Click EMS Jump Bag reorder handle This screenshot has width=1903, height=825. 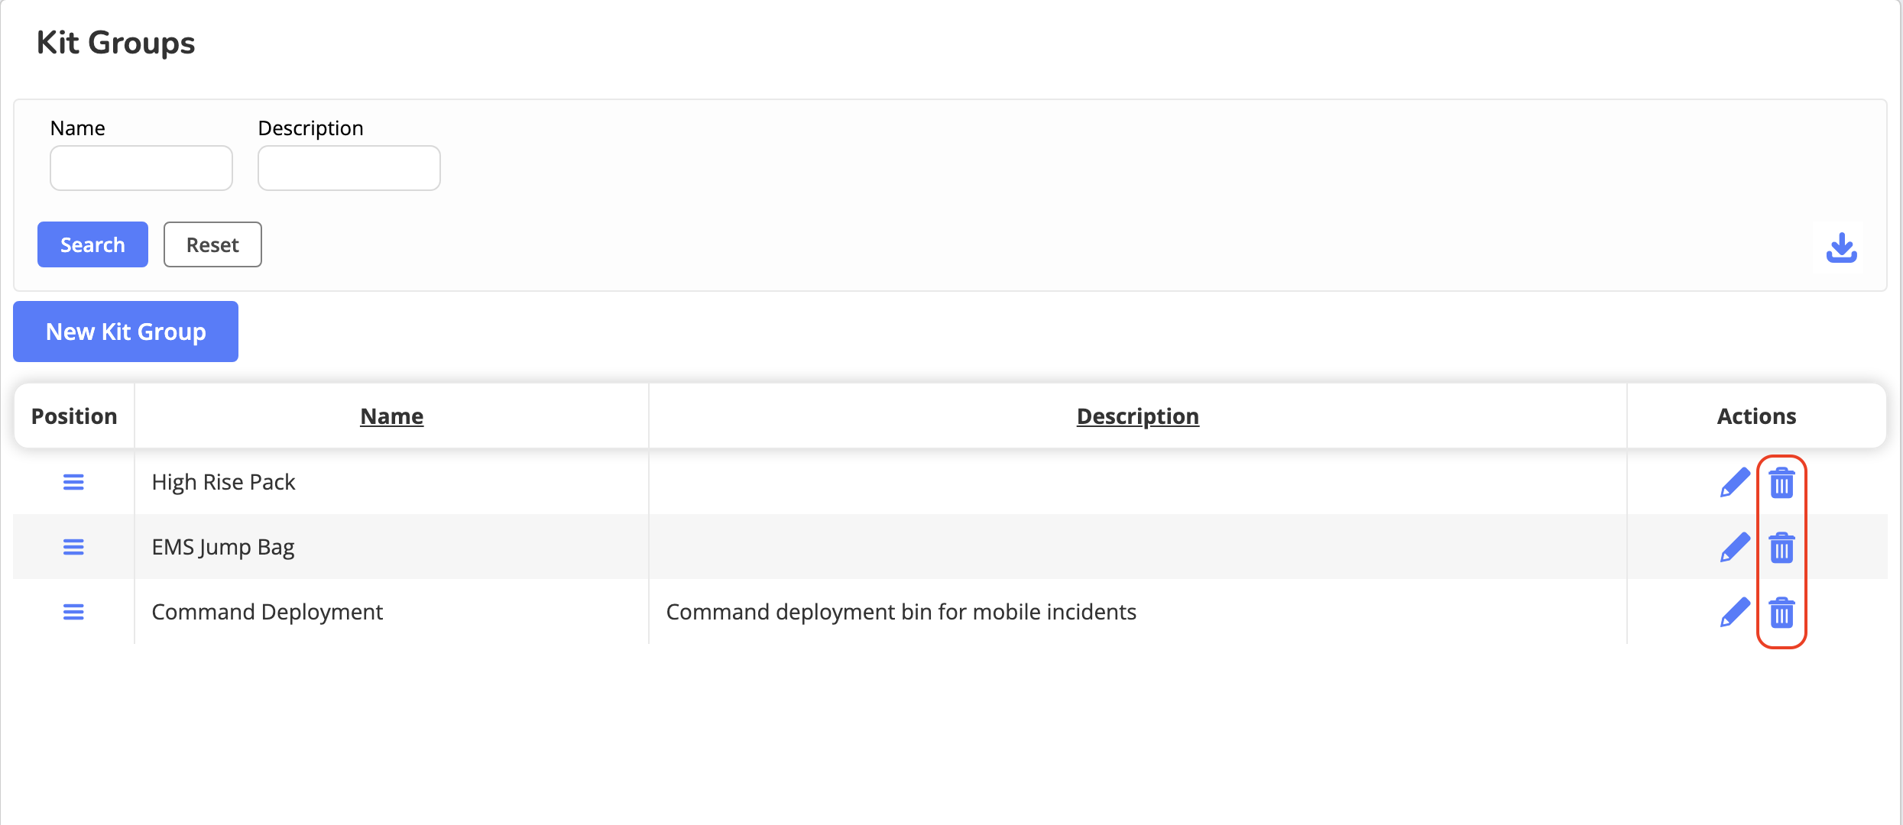[x=73, y=547]
